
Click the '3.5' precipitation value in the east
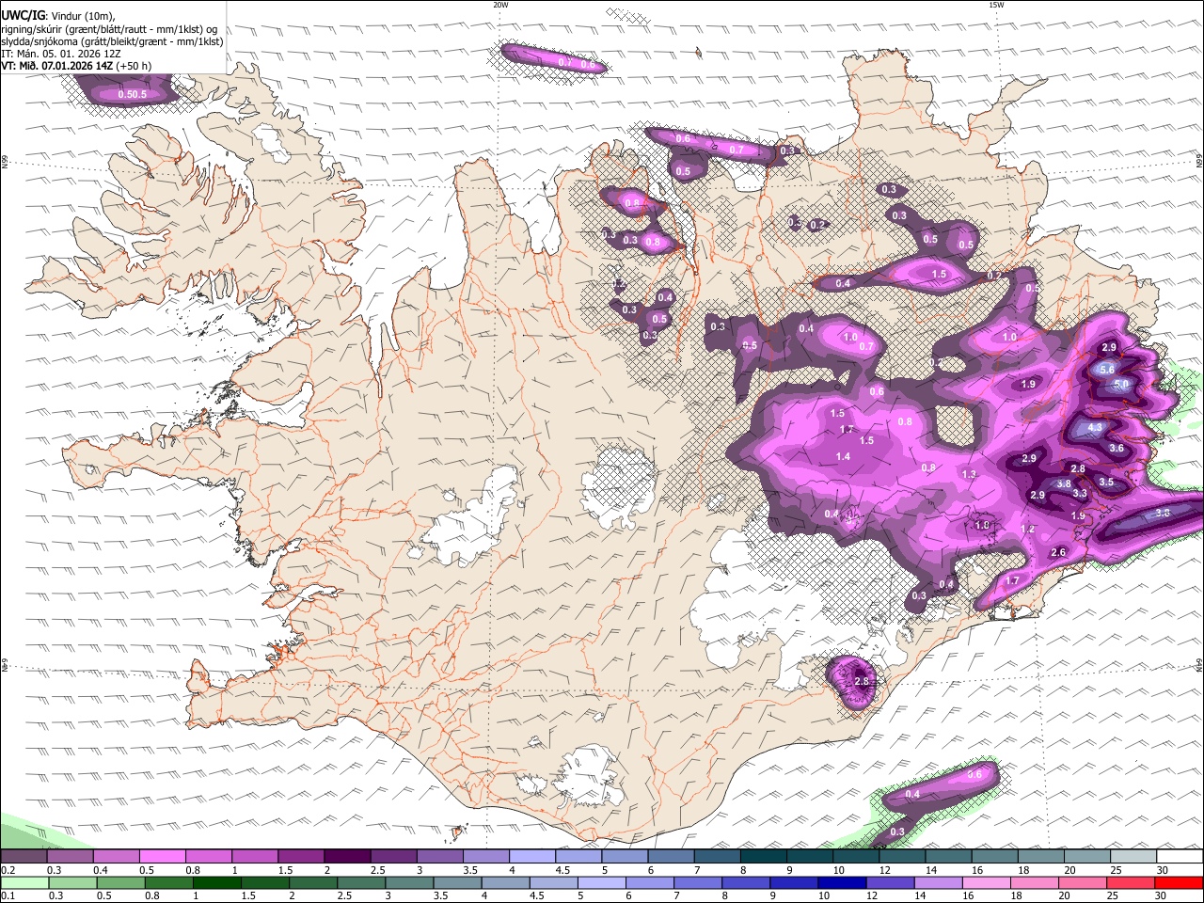[1106, 482]
